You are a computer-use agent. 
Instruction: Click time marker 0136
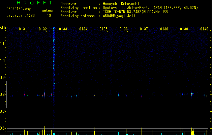pos(124,29)
